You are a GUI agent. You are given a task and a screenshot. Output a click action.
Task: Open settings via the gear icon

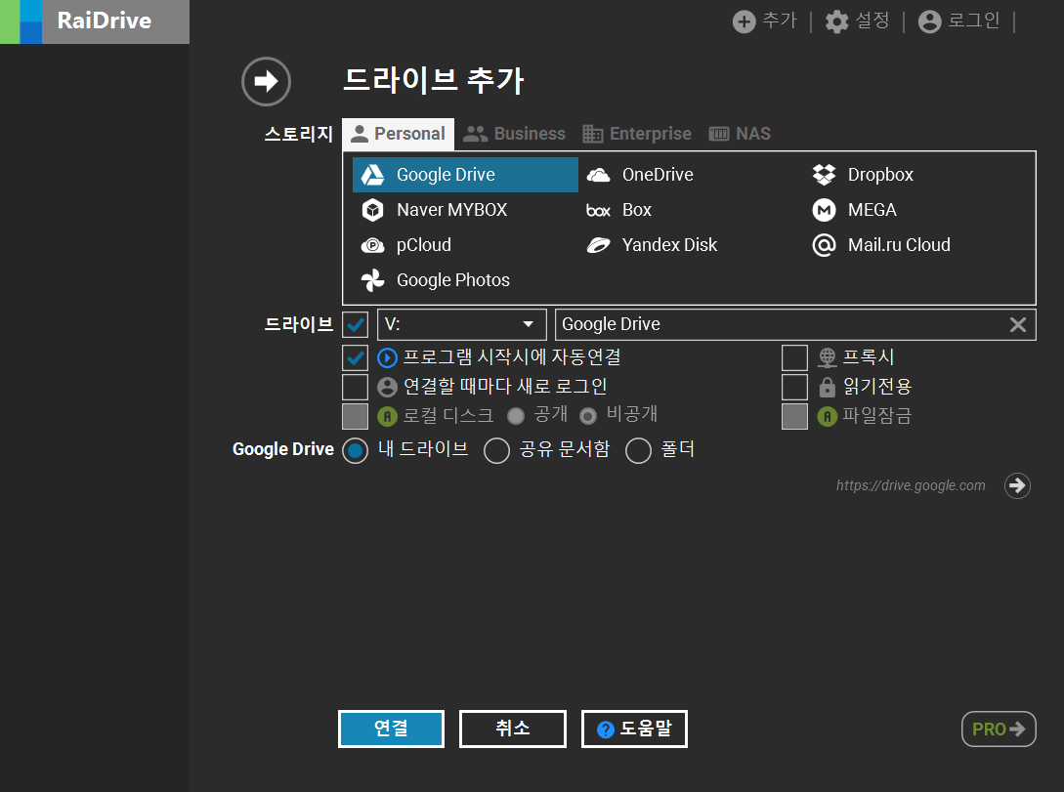pos(836,21)
